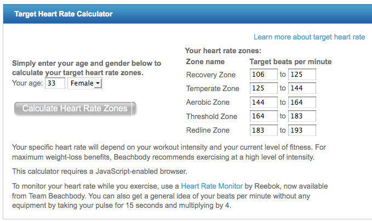This screenshot has height=221, width=372.
Task: Click Temperate Zone lower bound field
Action: (x=264, y=88)
